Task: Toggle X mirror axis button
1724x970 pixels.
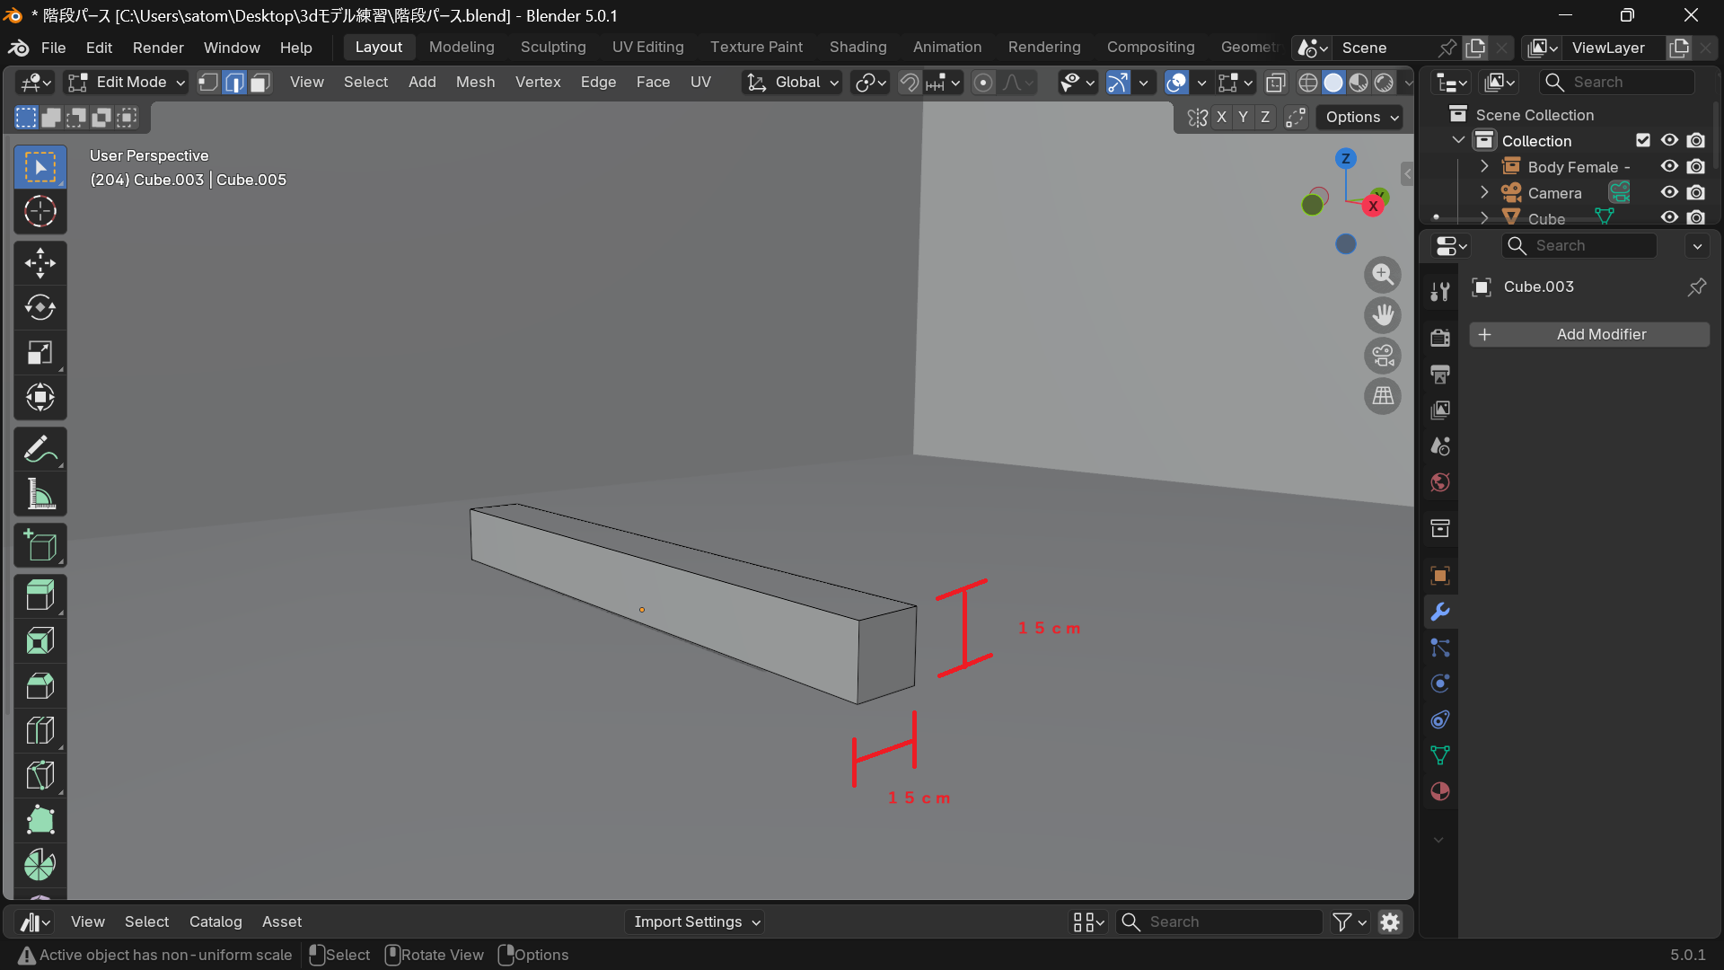Action: [1221, 118]
